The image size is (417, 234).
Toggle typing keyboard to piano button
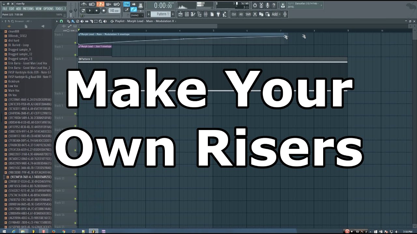127,4
